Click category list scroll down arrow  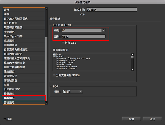(46, 103)
